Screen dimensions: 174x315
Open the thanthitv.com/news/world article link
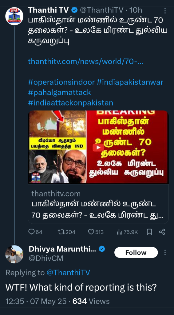click(x=85, y=62)
